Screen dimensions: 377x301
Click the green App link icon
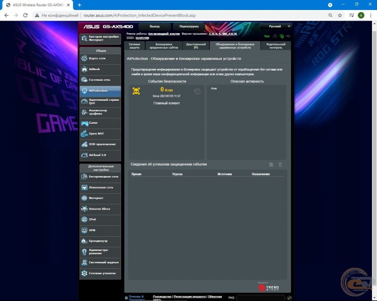click(267, 36)
